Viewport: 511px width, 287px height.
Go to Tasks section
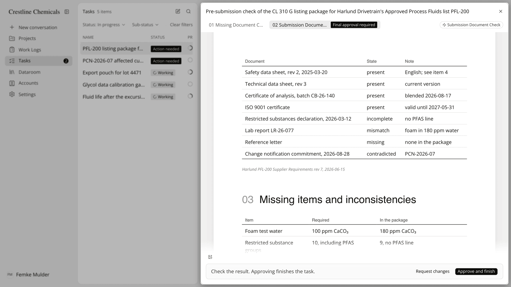pos(39,61)
